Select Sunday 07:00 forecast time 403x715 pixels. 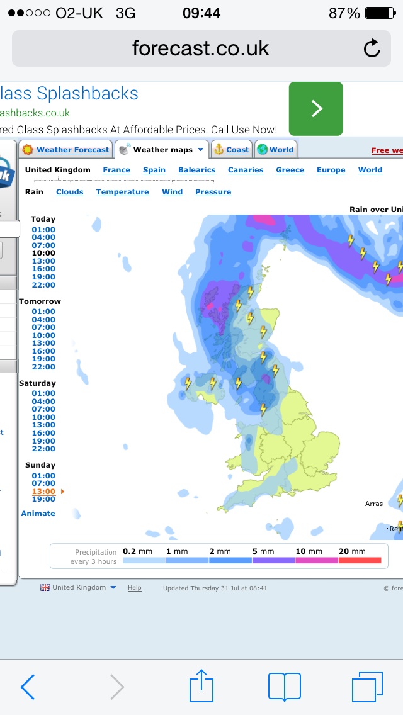tap(43, 483)
